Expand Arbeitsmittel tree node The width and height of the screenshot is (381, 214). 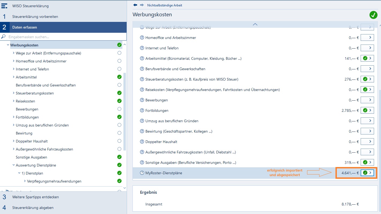(x=14, y=77)
